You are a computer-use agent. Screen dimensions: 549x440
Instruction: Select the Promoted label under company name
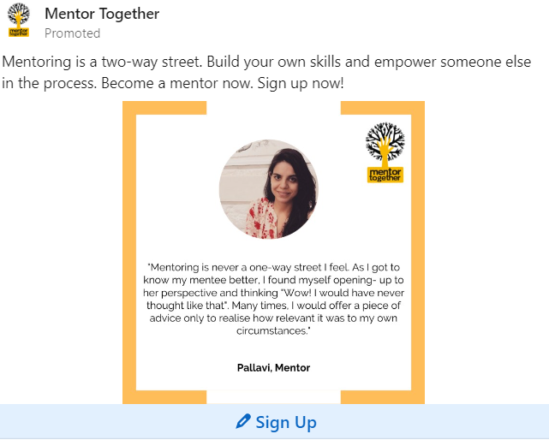point(73,33)
